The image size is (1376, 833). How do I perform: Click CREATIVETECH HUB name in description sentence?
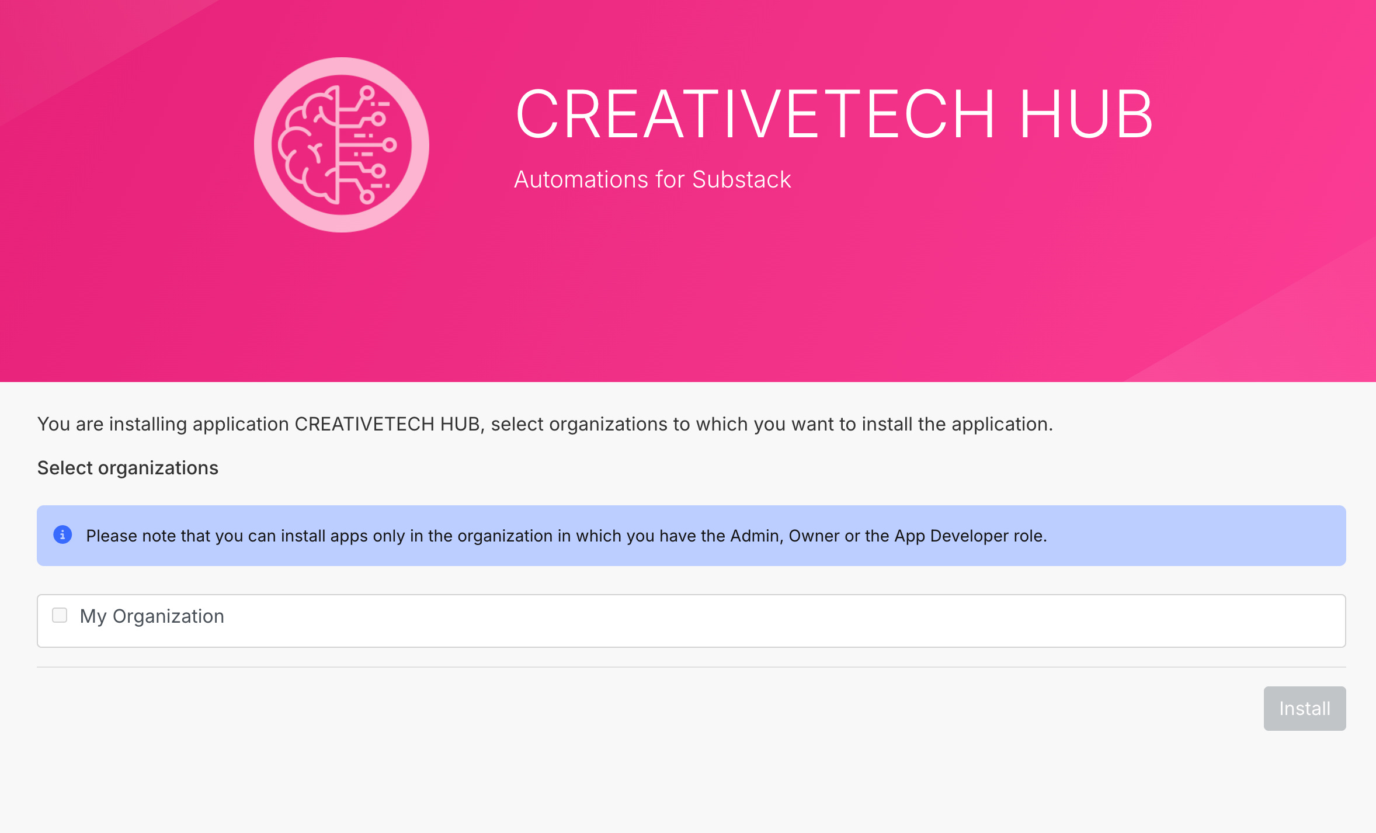pos(388,424)
